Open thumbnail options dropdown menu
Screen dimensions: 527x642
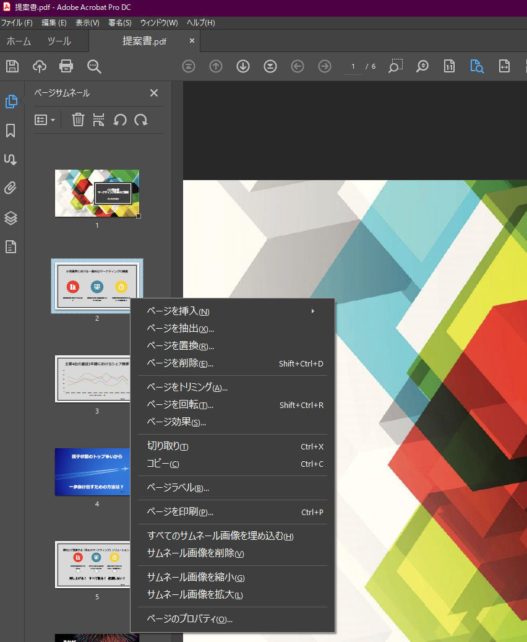(45, 120)
